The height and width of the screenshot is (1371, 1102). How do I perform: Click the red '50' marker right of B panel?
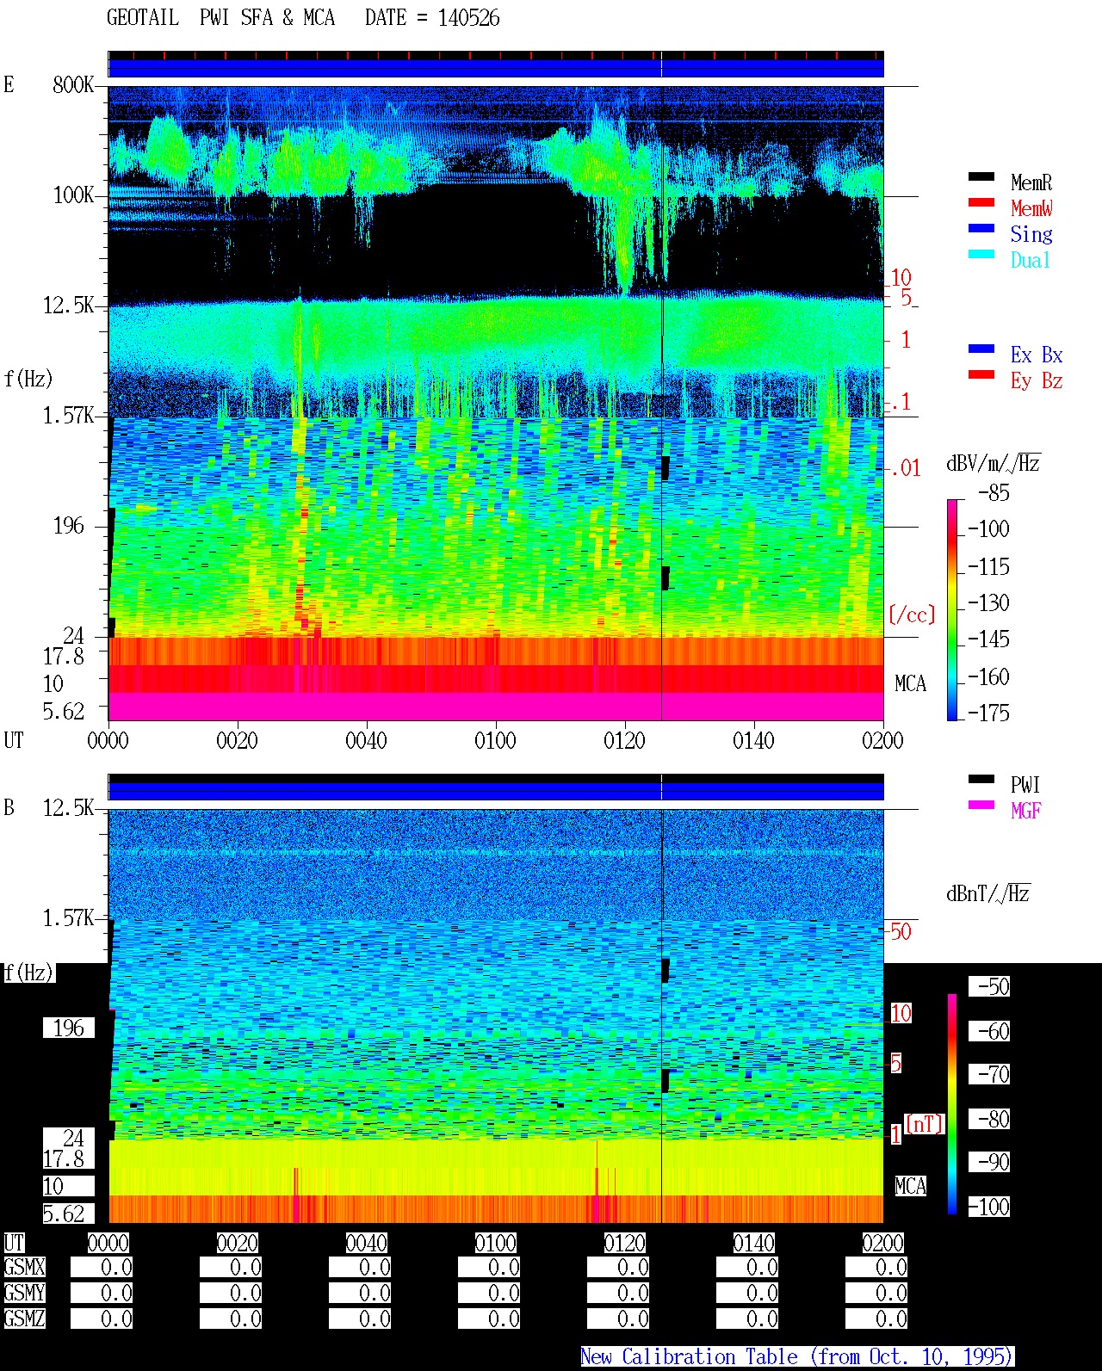pos(901,931)
